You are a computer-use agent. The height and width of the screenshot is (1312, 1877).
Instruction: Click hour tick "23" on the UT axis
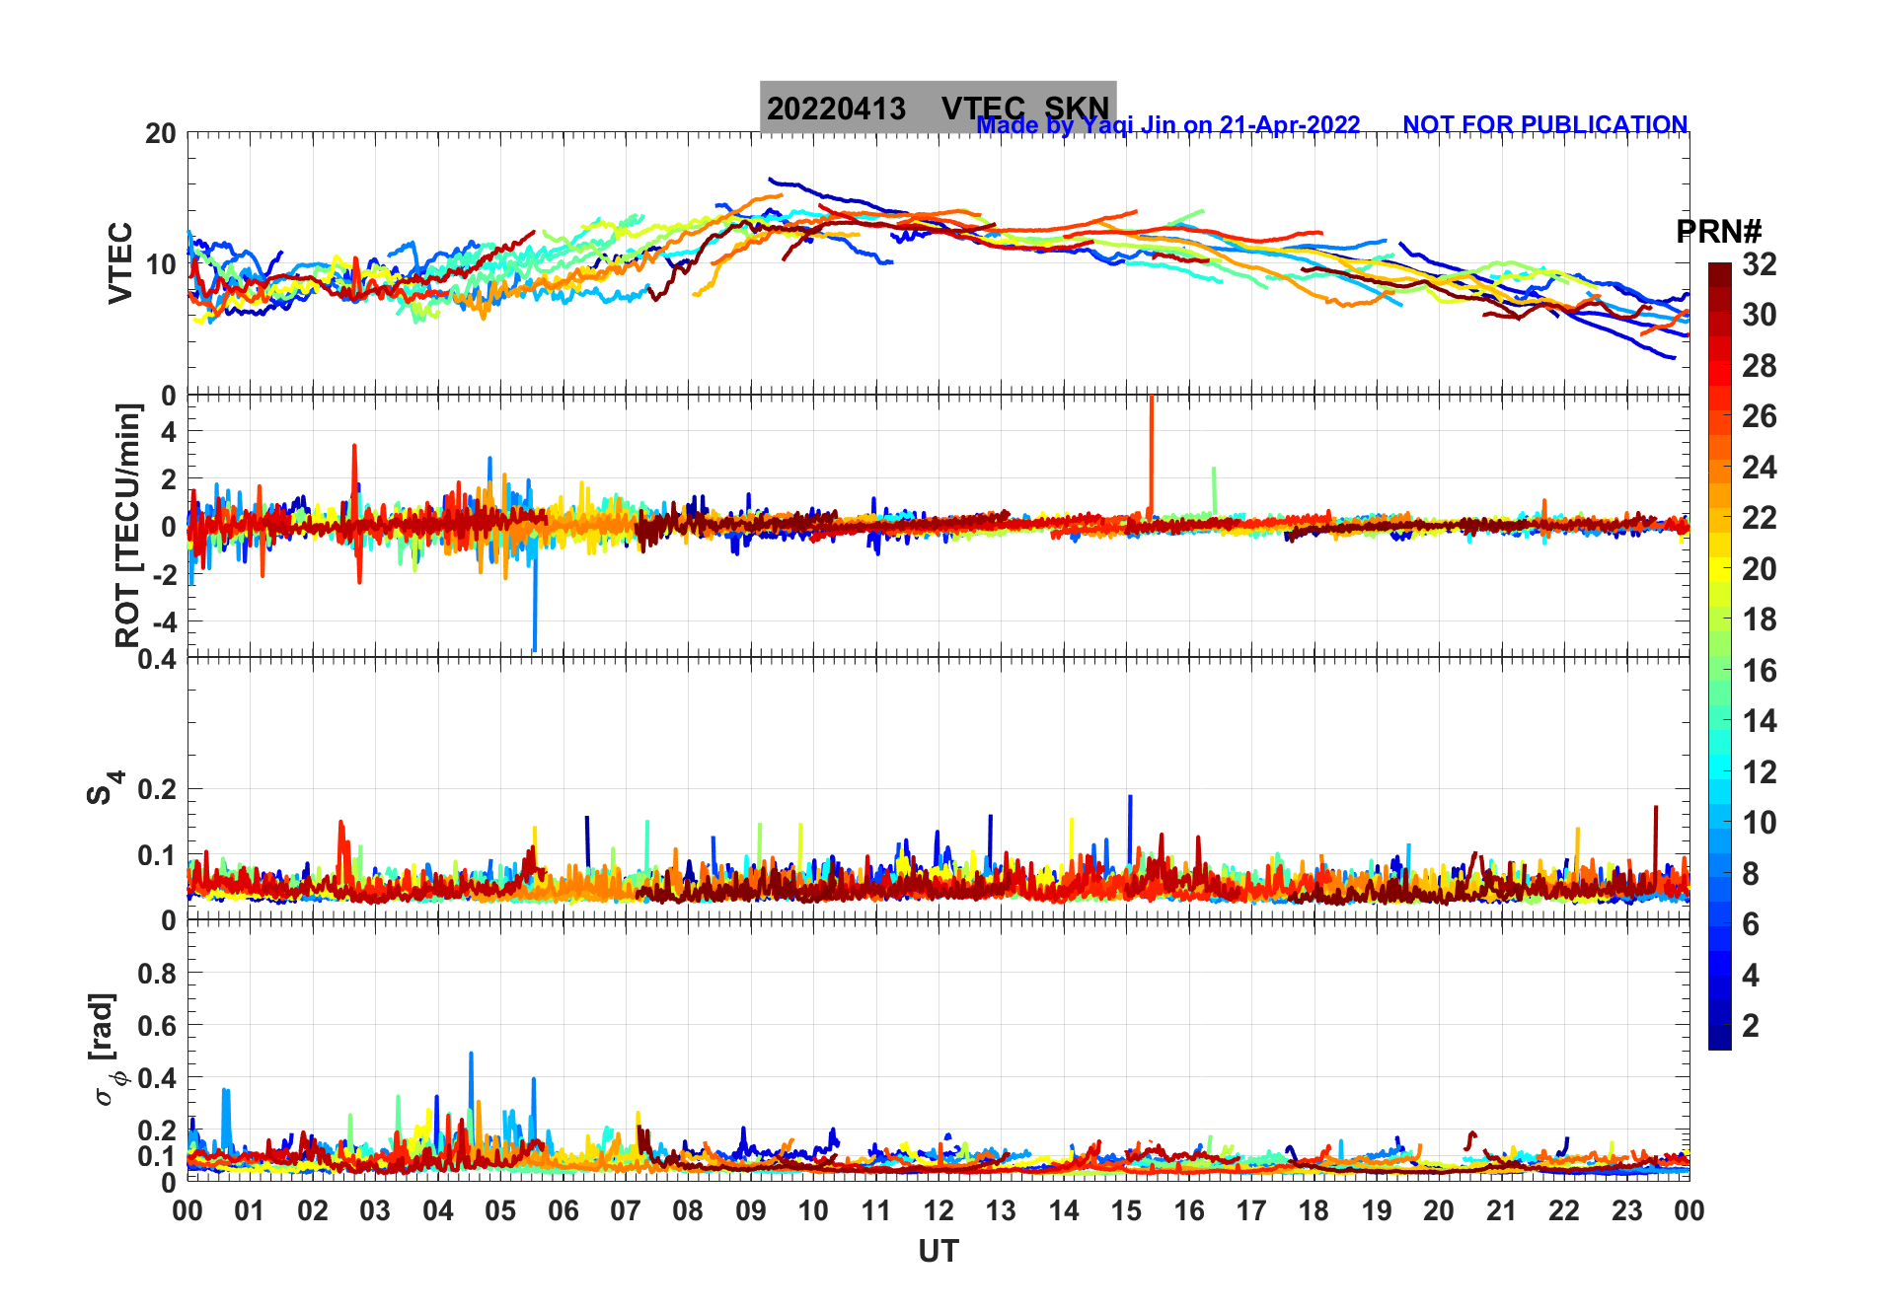(1627, 1211)
